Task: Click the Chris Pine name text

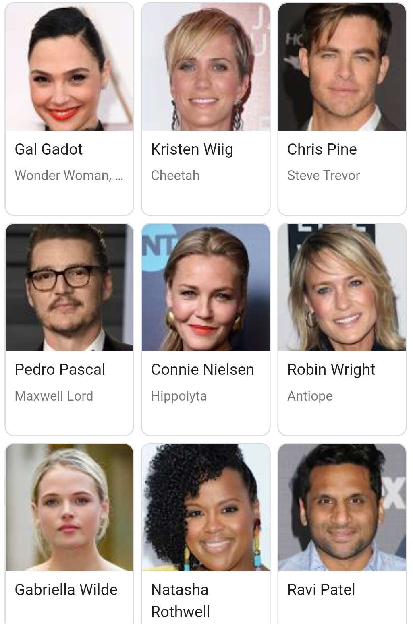Action: pos(322,149)
